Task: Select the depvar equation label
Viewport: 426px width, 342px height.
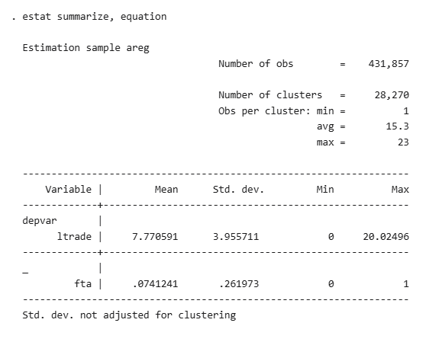Action: (x=40, y=221)
